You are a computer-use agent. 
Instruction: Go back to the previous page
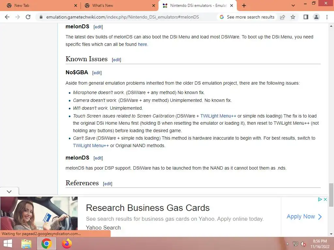pos(7,17)
